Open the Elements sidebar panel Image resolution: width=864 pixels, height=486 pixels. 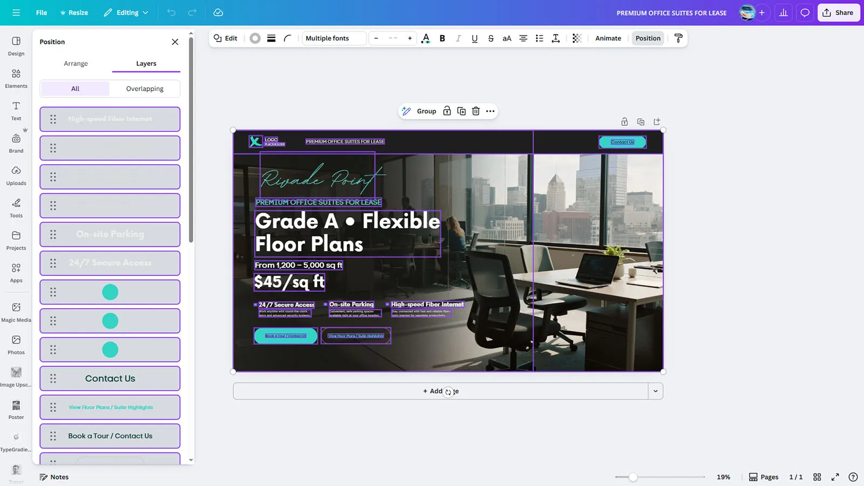point(16,78)
